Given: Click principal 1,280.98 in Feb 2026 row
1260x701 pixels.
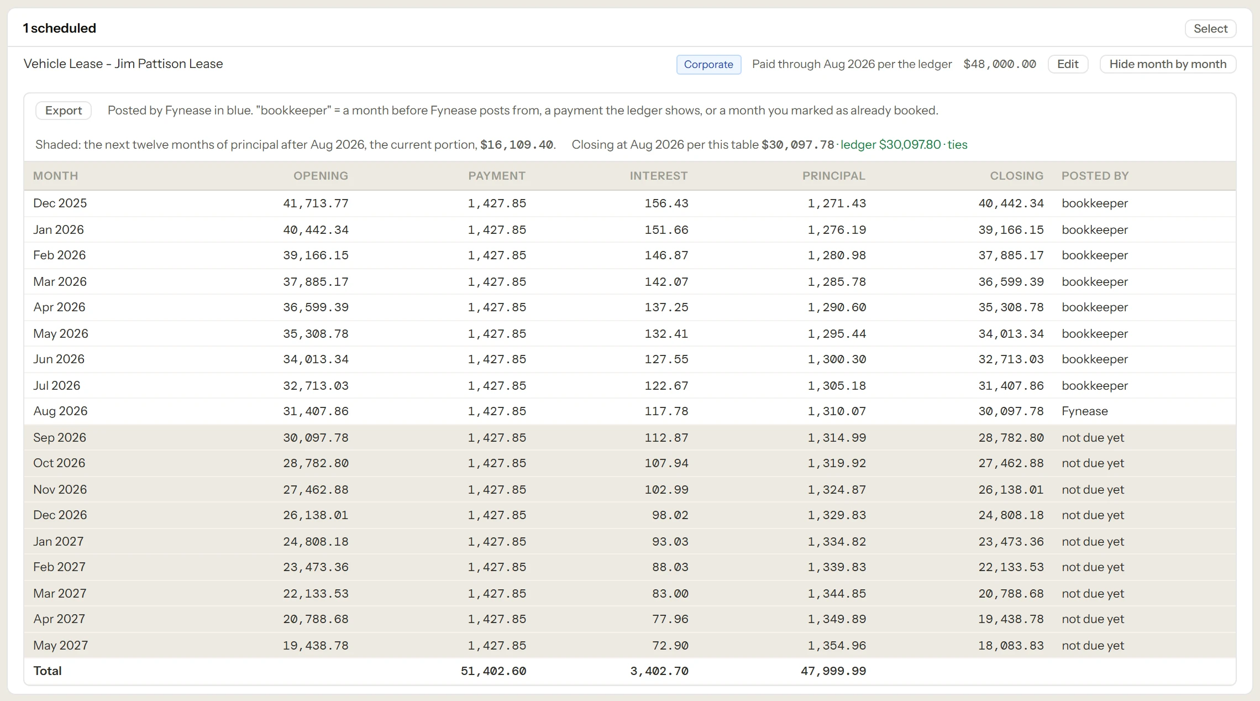Looking at the screenshot, I should click(837, 255).
